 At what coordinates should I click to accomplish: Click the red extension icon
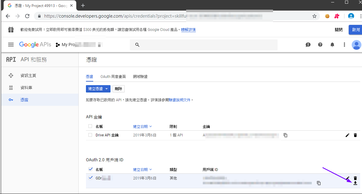coord(337,16)
